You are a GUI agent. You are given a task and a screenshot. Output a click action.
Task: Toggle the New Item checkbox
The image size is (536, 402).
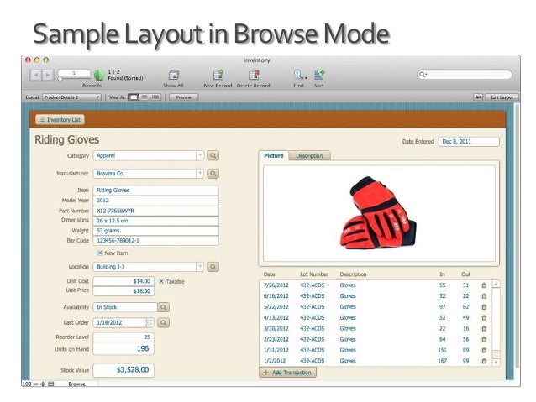click(x=100, y=253)
